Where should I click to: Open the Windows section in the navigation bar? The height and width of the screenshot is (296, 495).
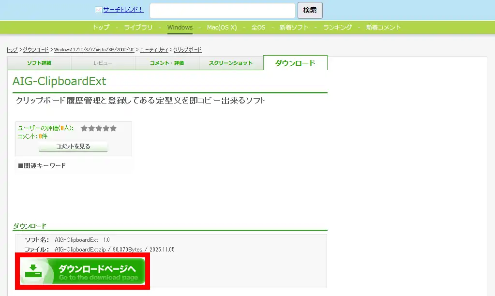pos(180,28)
